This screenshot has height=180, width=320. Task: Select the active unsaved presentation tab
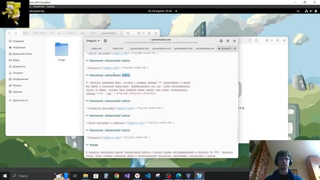point(225,48)
